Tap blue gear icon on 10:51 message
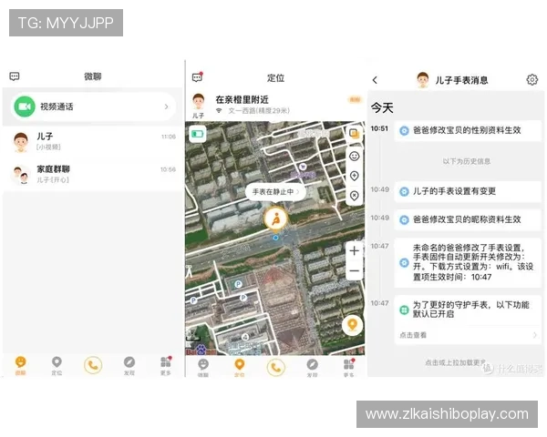547x437 pixels. point(404,131)
